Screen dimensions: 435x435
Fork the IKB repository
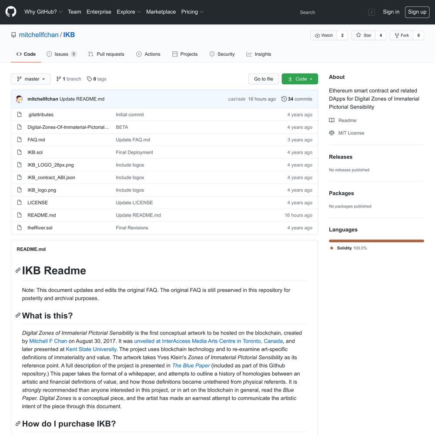coord(402,35)
